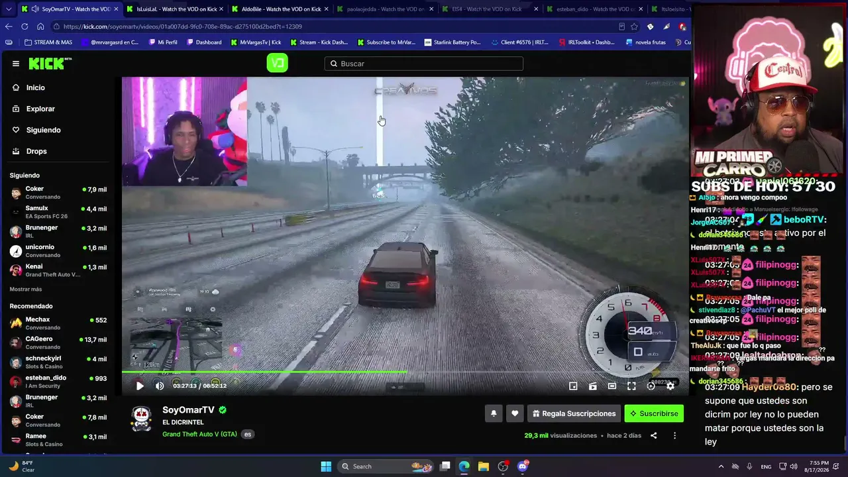The image size is (848, 477).
Task: Go to the Kick home logo
Action: tap(50, 64)
